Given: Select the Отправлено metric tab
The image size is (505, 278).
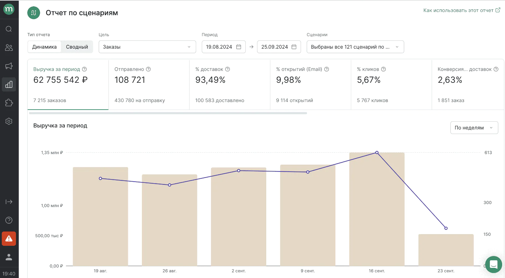Looking at the screenshot, I should [149, 85].
